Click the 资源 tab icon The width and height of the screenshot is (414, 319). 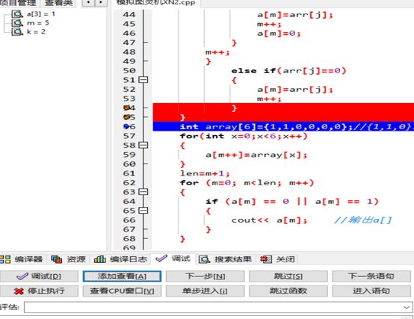coord(57,259)
